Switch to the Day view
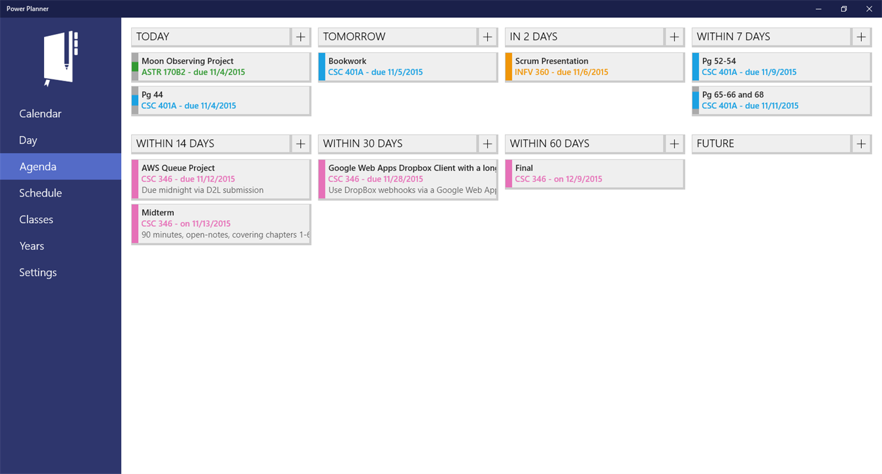The width and height of the screenshot is (882, 474). tap(28, 140)
